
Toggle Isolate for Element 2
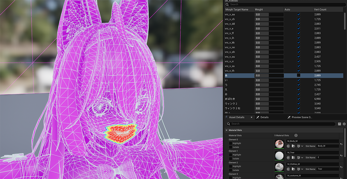pyautogui.click(x=230, y=170)
